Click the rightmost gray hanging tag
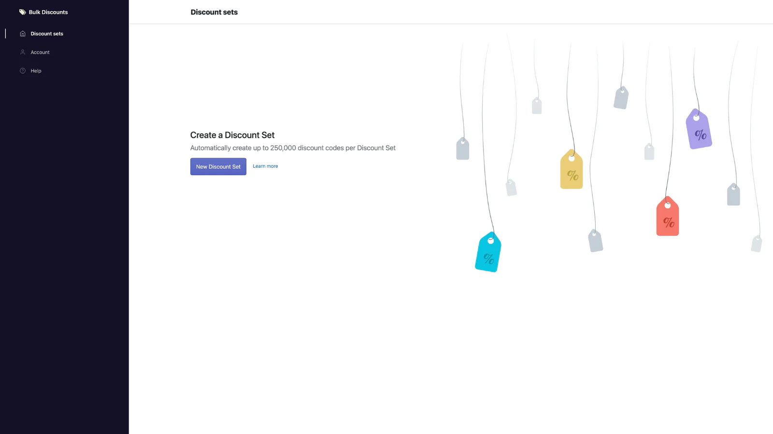773x434 pixels. coord(757,244)
